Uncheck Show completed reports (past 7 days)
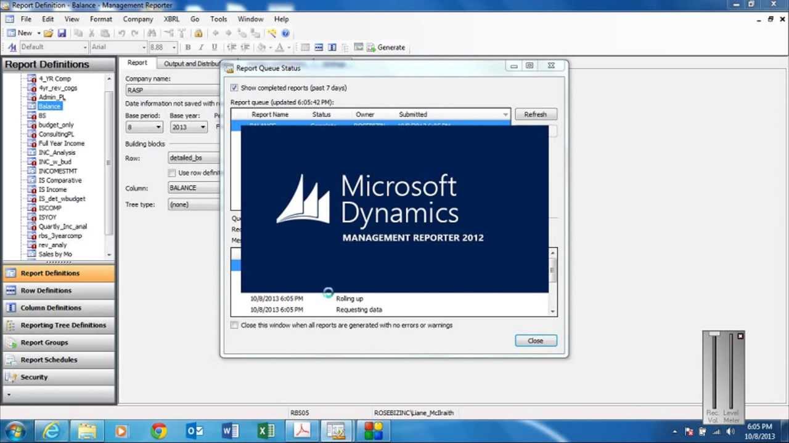The width and height of the screenshot is (789, 443). pos(234,88)
